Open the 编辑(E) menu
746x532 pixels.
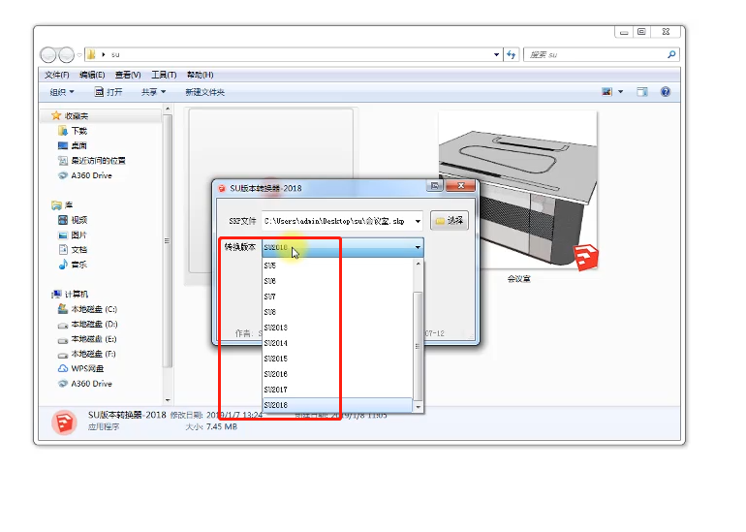pyautogui.click(x=92, y=75)
